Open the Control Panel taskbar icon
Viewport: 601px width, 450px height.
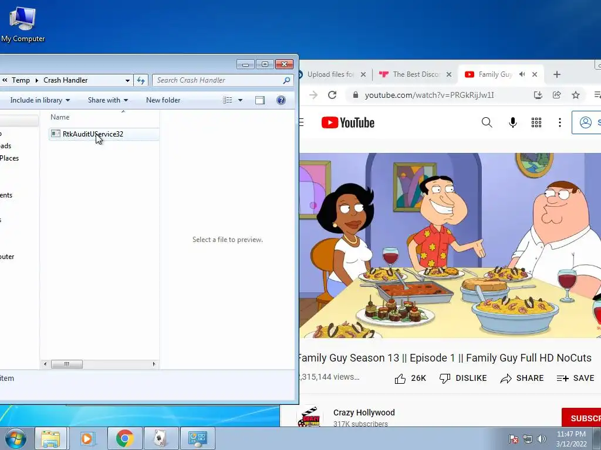(197, 438)
